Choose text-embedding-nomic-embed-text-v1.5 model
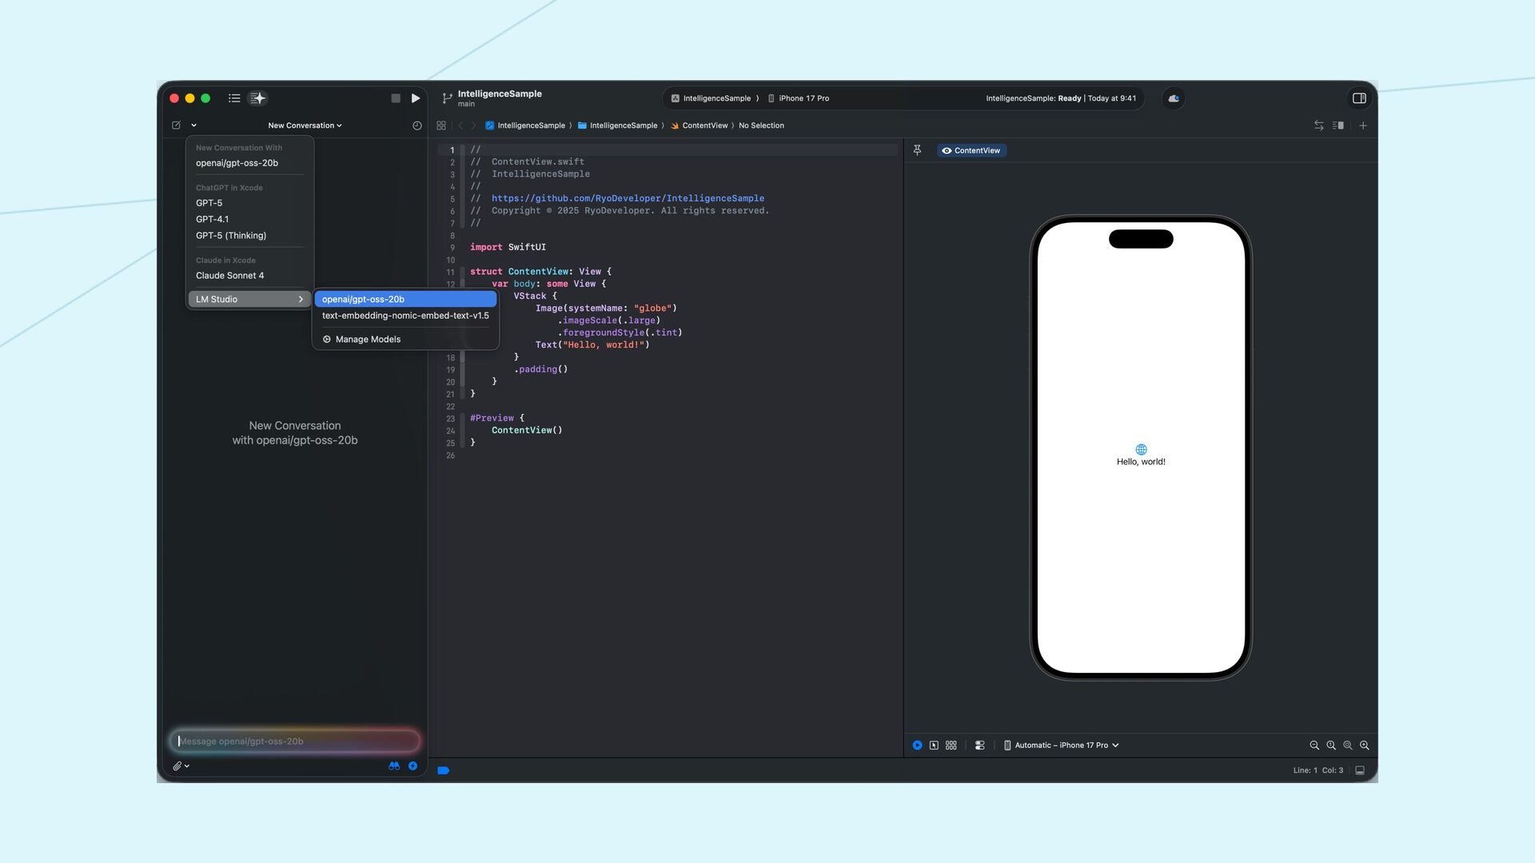1535x863 pixels. 405,316
